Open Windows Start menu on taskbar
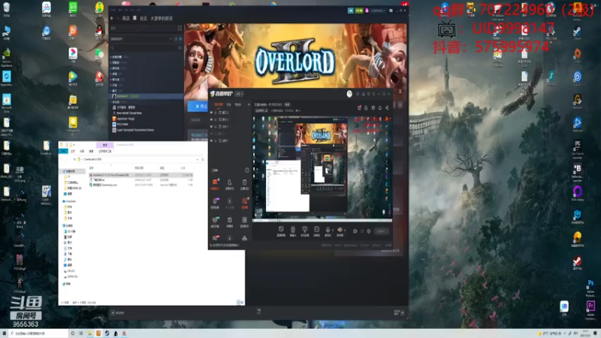The height and width of the screenshot is (338, 601). tap(5, 333)
